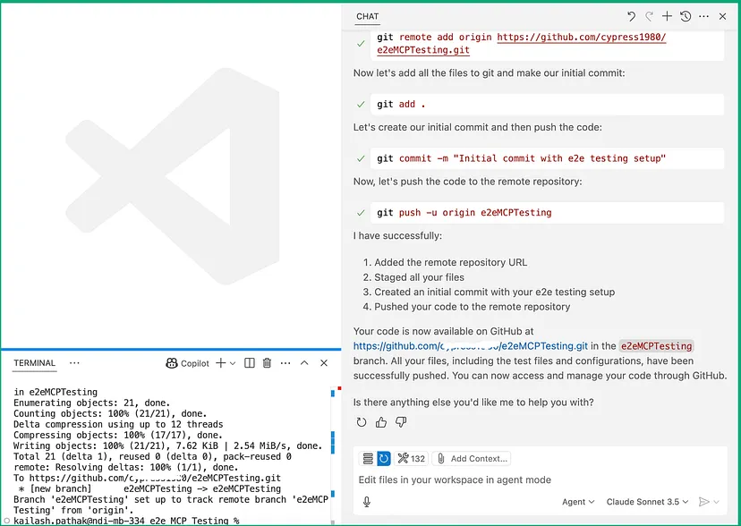The height and width of the screenshot is (526, 741).
Task: Toggle the blue refresh icon in chat input toolbar
Action: pyautogui.click(x=384, y=459)
